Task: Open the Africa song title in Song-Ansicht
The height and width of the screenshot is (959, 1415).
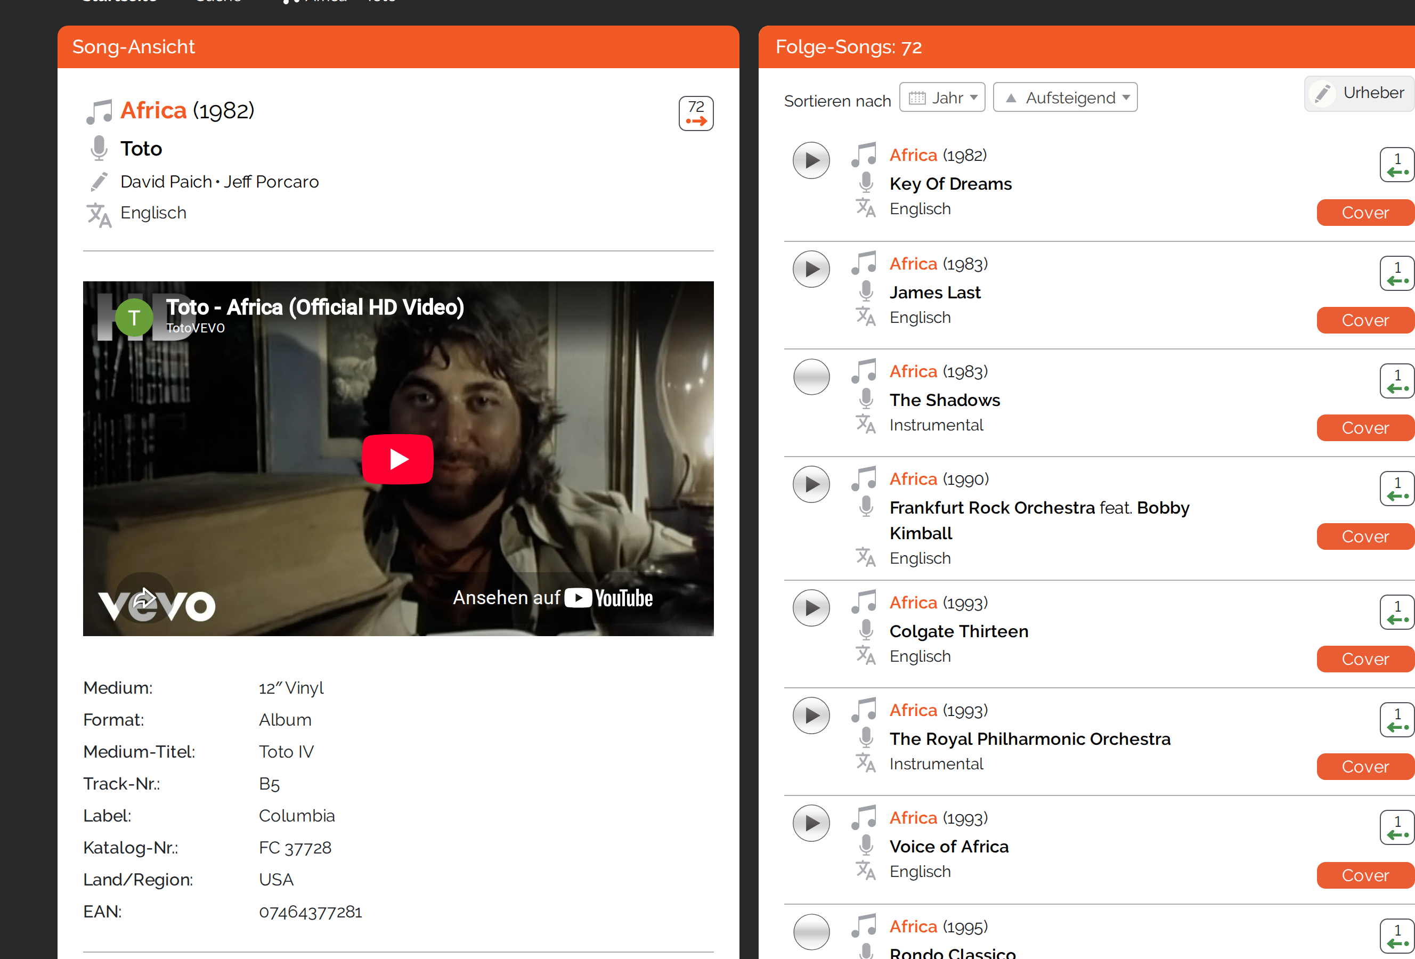Action: (x=153, y=110)
